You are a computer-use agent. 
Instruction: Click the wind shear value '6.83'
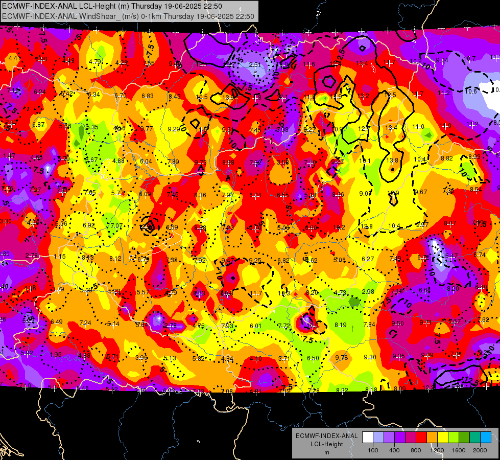tap(148, 96)
